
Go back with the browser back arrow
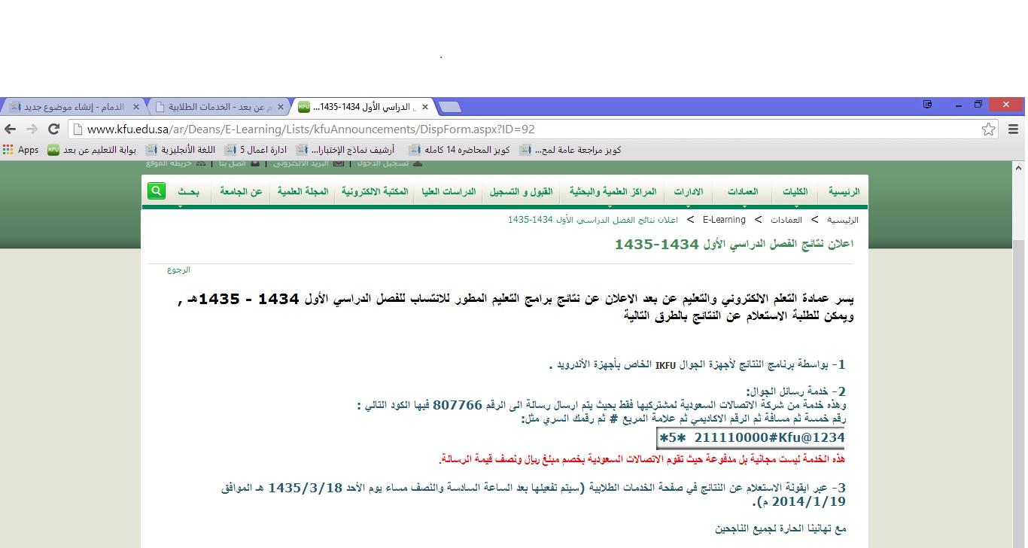(11, 129)
